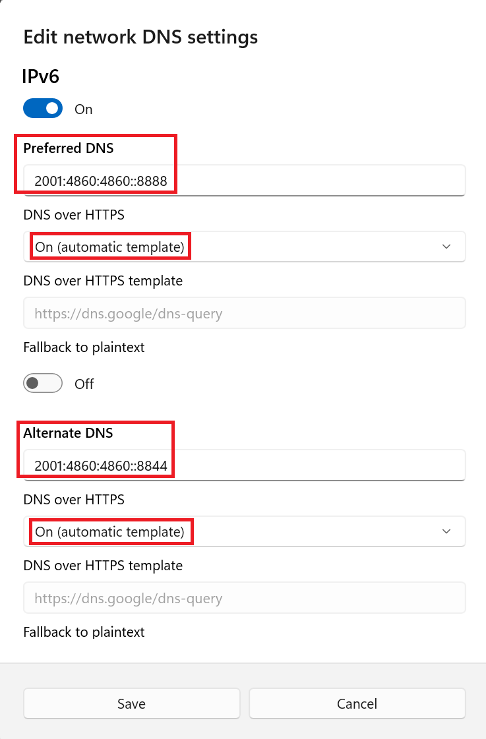486x739 pixels.
Task: Click the Alternate DNS address field
Action: click(244, 466)
